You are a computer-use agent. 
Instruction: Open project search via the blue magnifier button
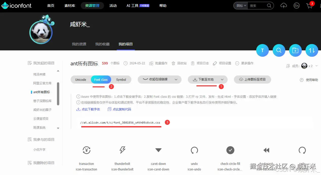point(279,50)
